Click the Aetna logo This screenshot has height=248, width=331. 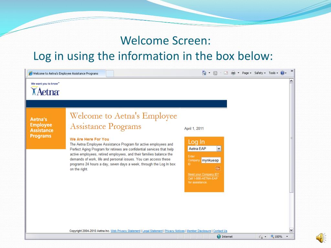pos(45,89)
